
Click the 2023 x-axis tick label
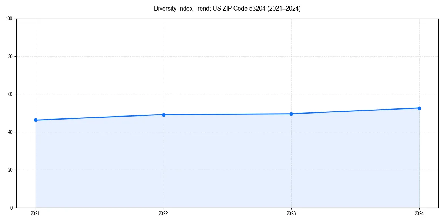tap(291, 213)
